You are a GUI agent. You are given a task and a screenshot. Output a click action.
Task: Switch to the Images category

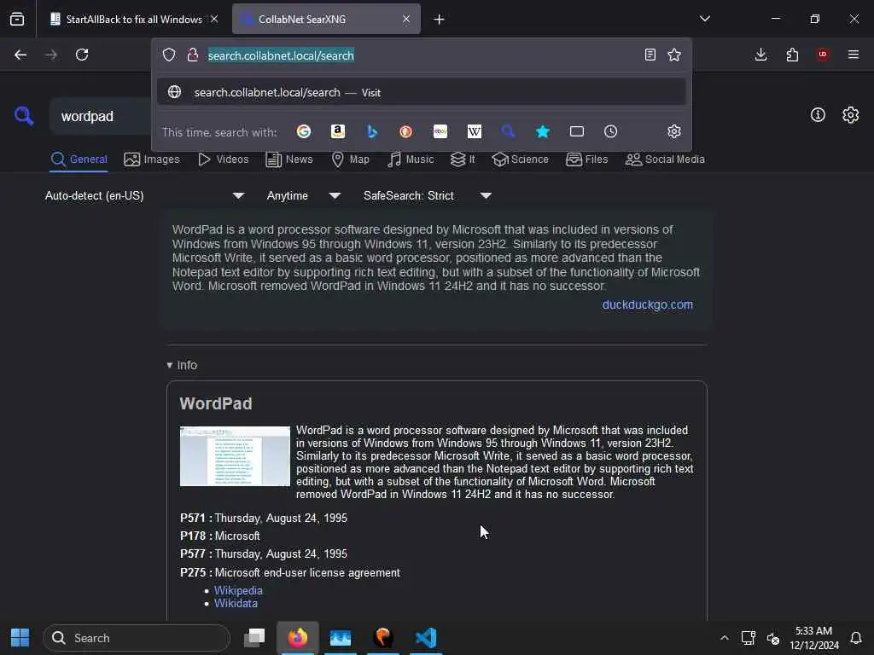click(x=152, y=159)
